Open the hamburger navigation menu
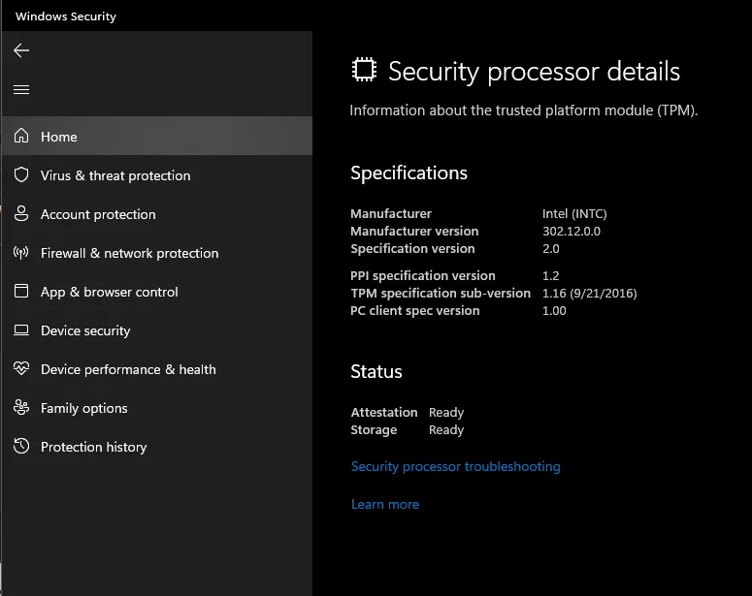Screen dimensions: 752x596 pos(21,89)
